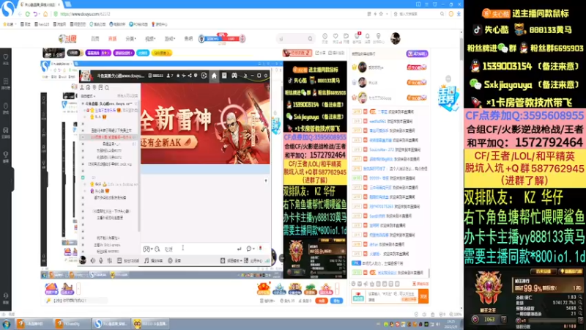Switch to the browser's active Douyu tab

pos(40,4)
